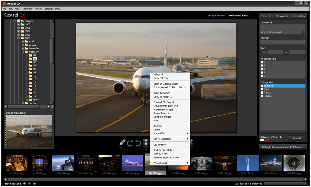311x187 pixels.
Task: Click the Image Navigator preview
Action: (x=29, y=131)
